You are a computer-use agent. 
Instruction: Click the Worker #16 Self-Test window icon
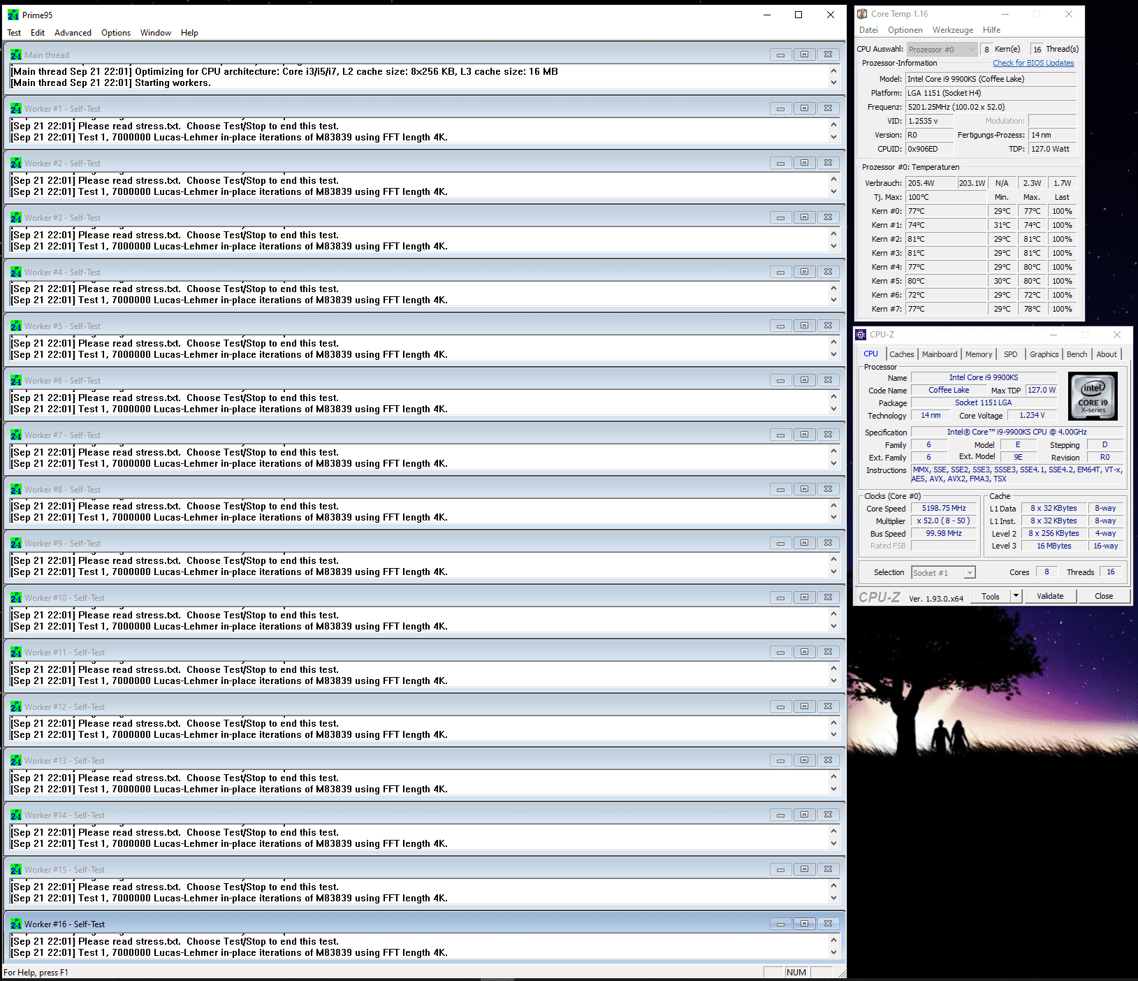[x=16, y=924]
